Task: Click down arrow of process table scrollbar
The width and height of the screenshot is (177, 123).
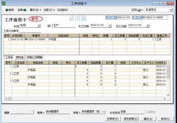Action: (168, 95)
